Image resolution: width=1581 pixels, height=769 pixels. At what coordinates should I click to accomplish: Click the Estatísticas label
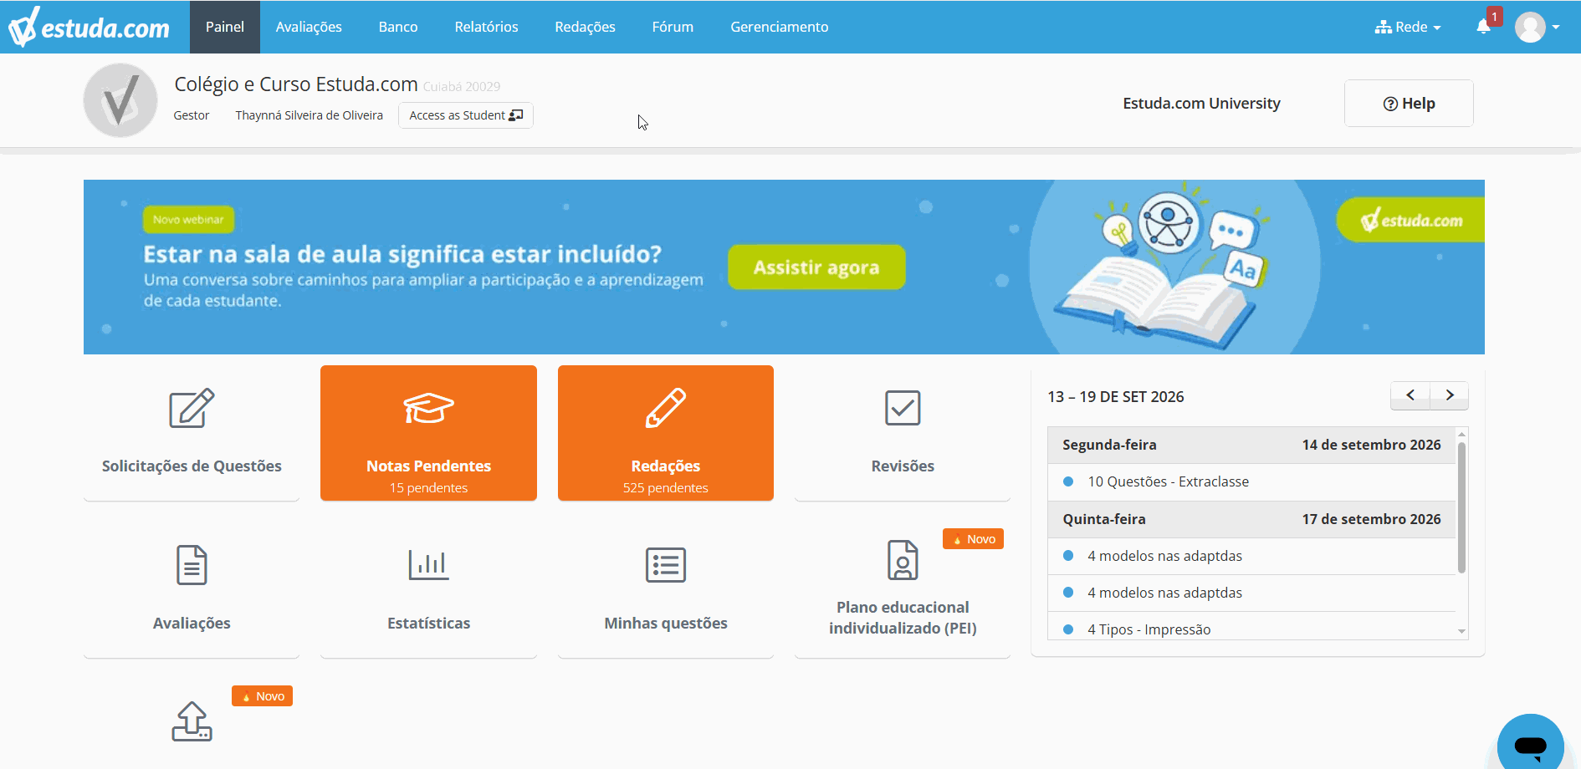(428, 624)
